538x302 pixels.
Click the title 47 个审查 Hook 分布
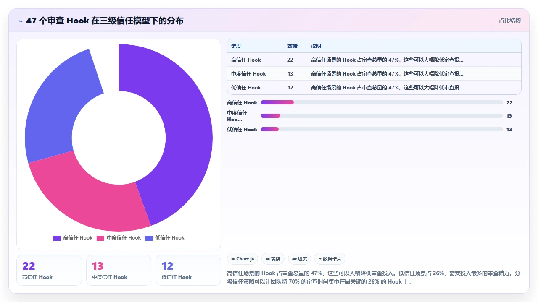pyautogui.click(x=105, y=21)
